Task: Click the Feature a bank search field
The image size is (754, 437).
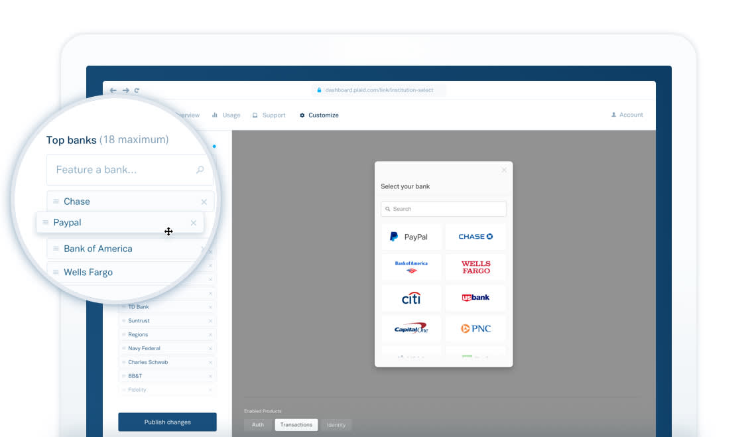Action: [130, 170]
